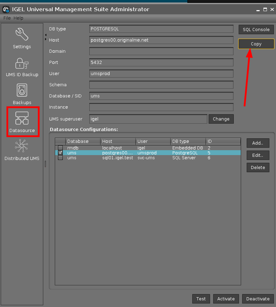Screen dimensions: 276x307
Task: Select the Datasource icon in sidebar
Action: tap(22, 119)
